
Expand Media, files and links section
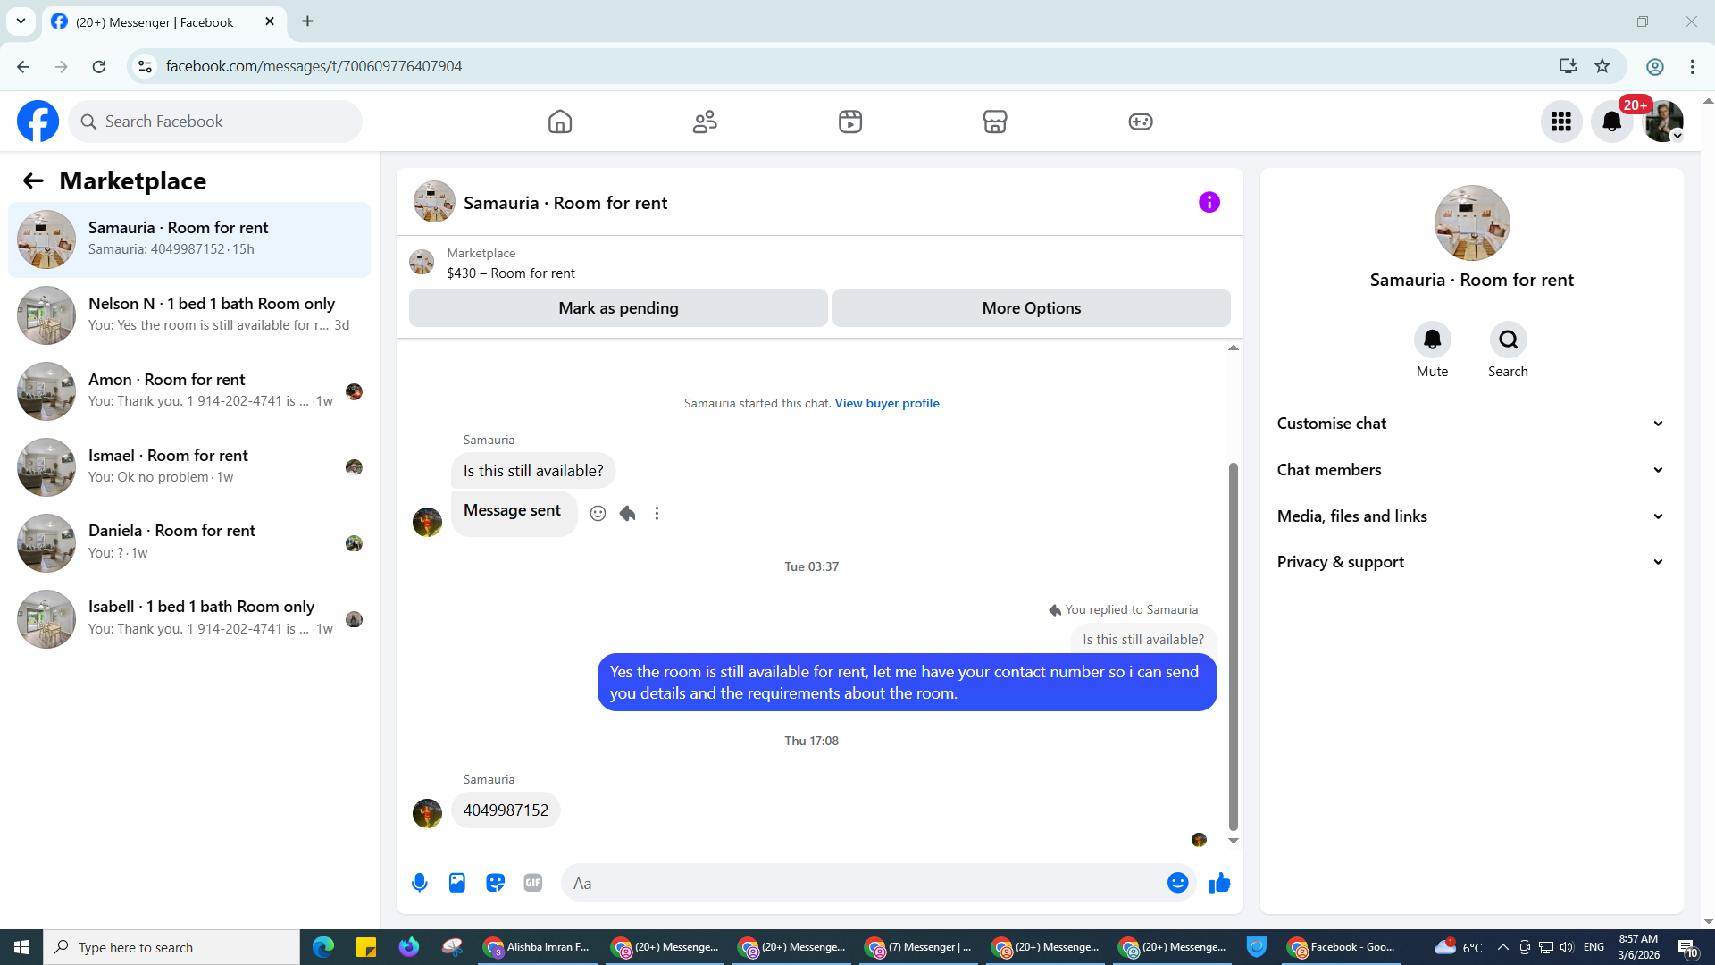[x=1471, y=516]
